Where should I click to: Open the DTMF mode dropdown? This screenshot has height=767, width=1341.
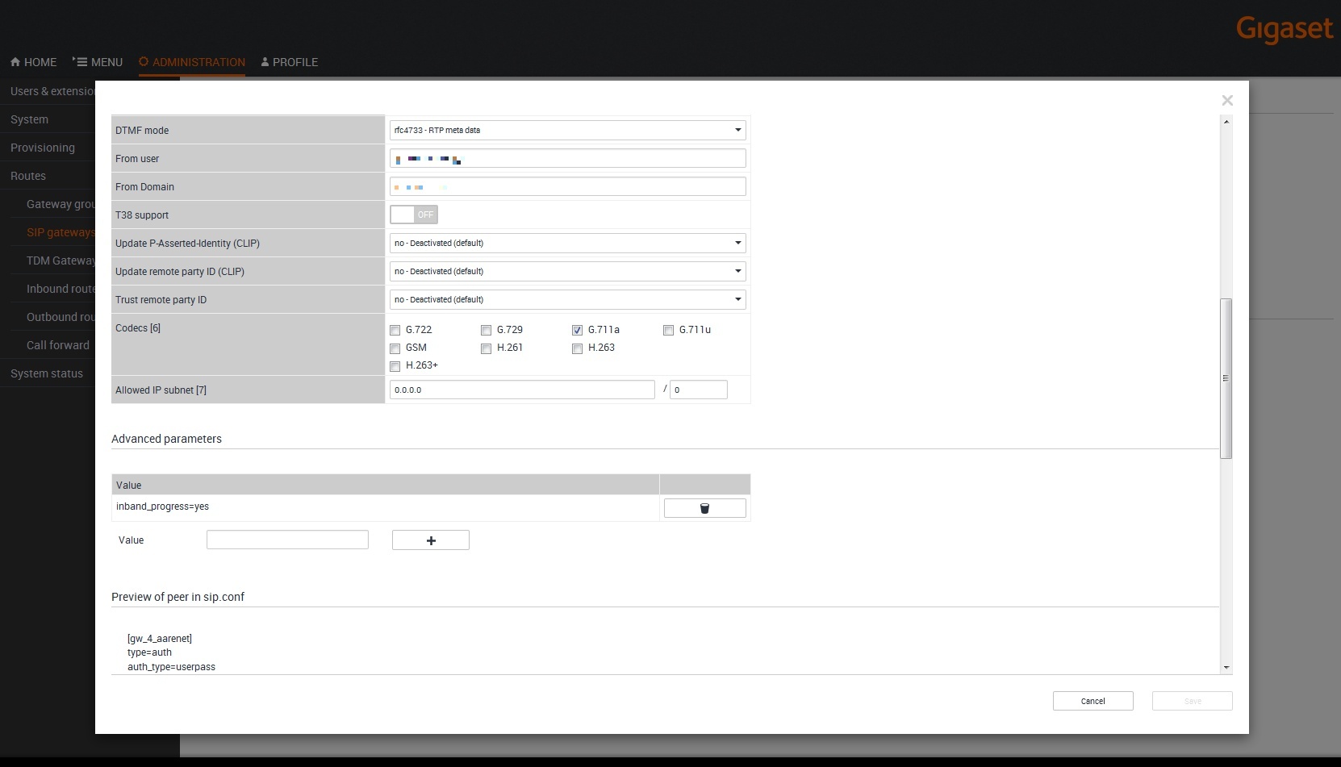568,130
